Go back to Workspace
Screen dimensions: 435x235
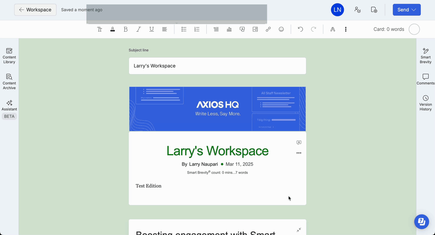pyautogui.click(x=35, y=10)
